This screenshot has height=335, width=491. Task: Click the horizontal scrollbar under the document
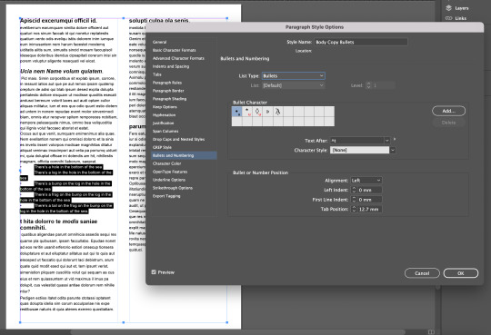(x=238, y=332)
